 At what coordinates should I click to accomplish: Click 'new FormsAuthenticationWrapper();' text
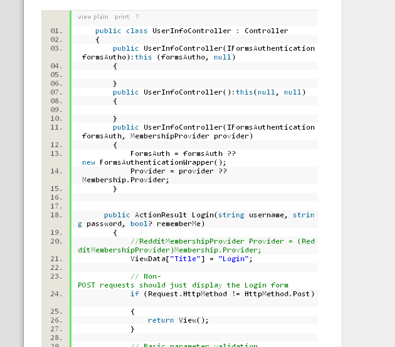(154, 163)
